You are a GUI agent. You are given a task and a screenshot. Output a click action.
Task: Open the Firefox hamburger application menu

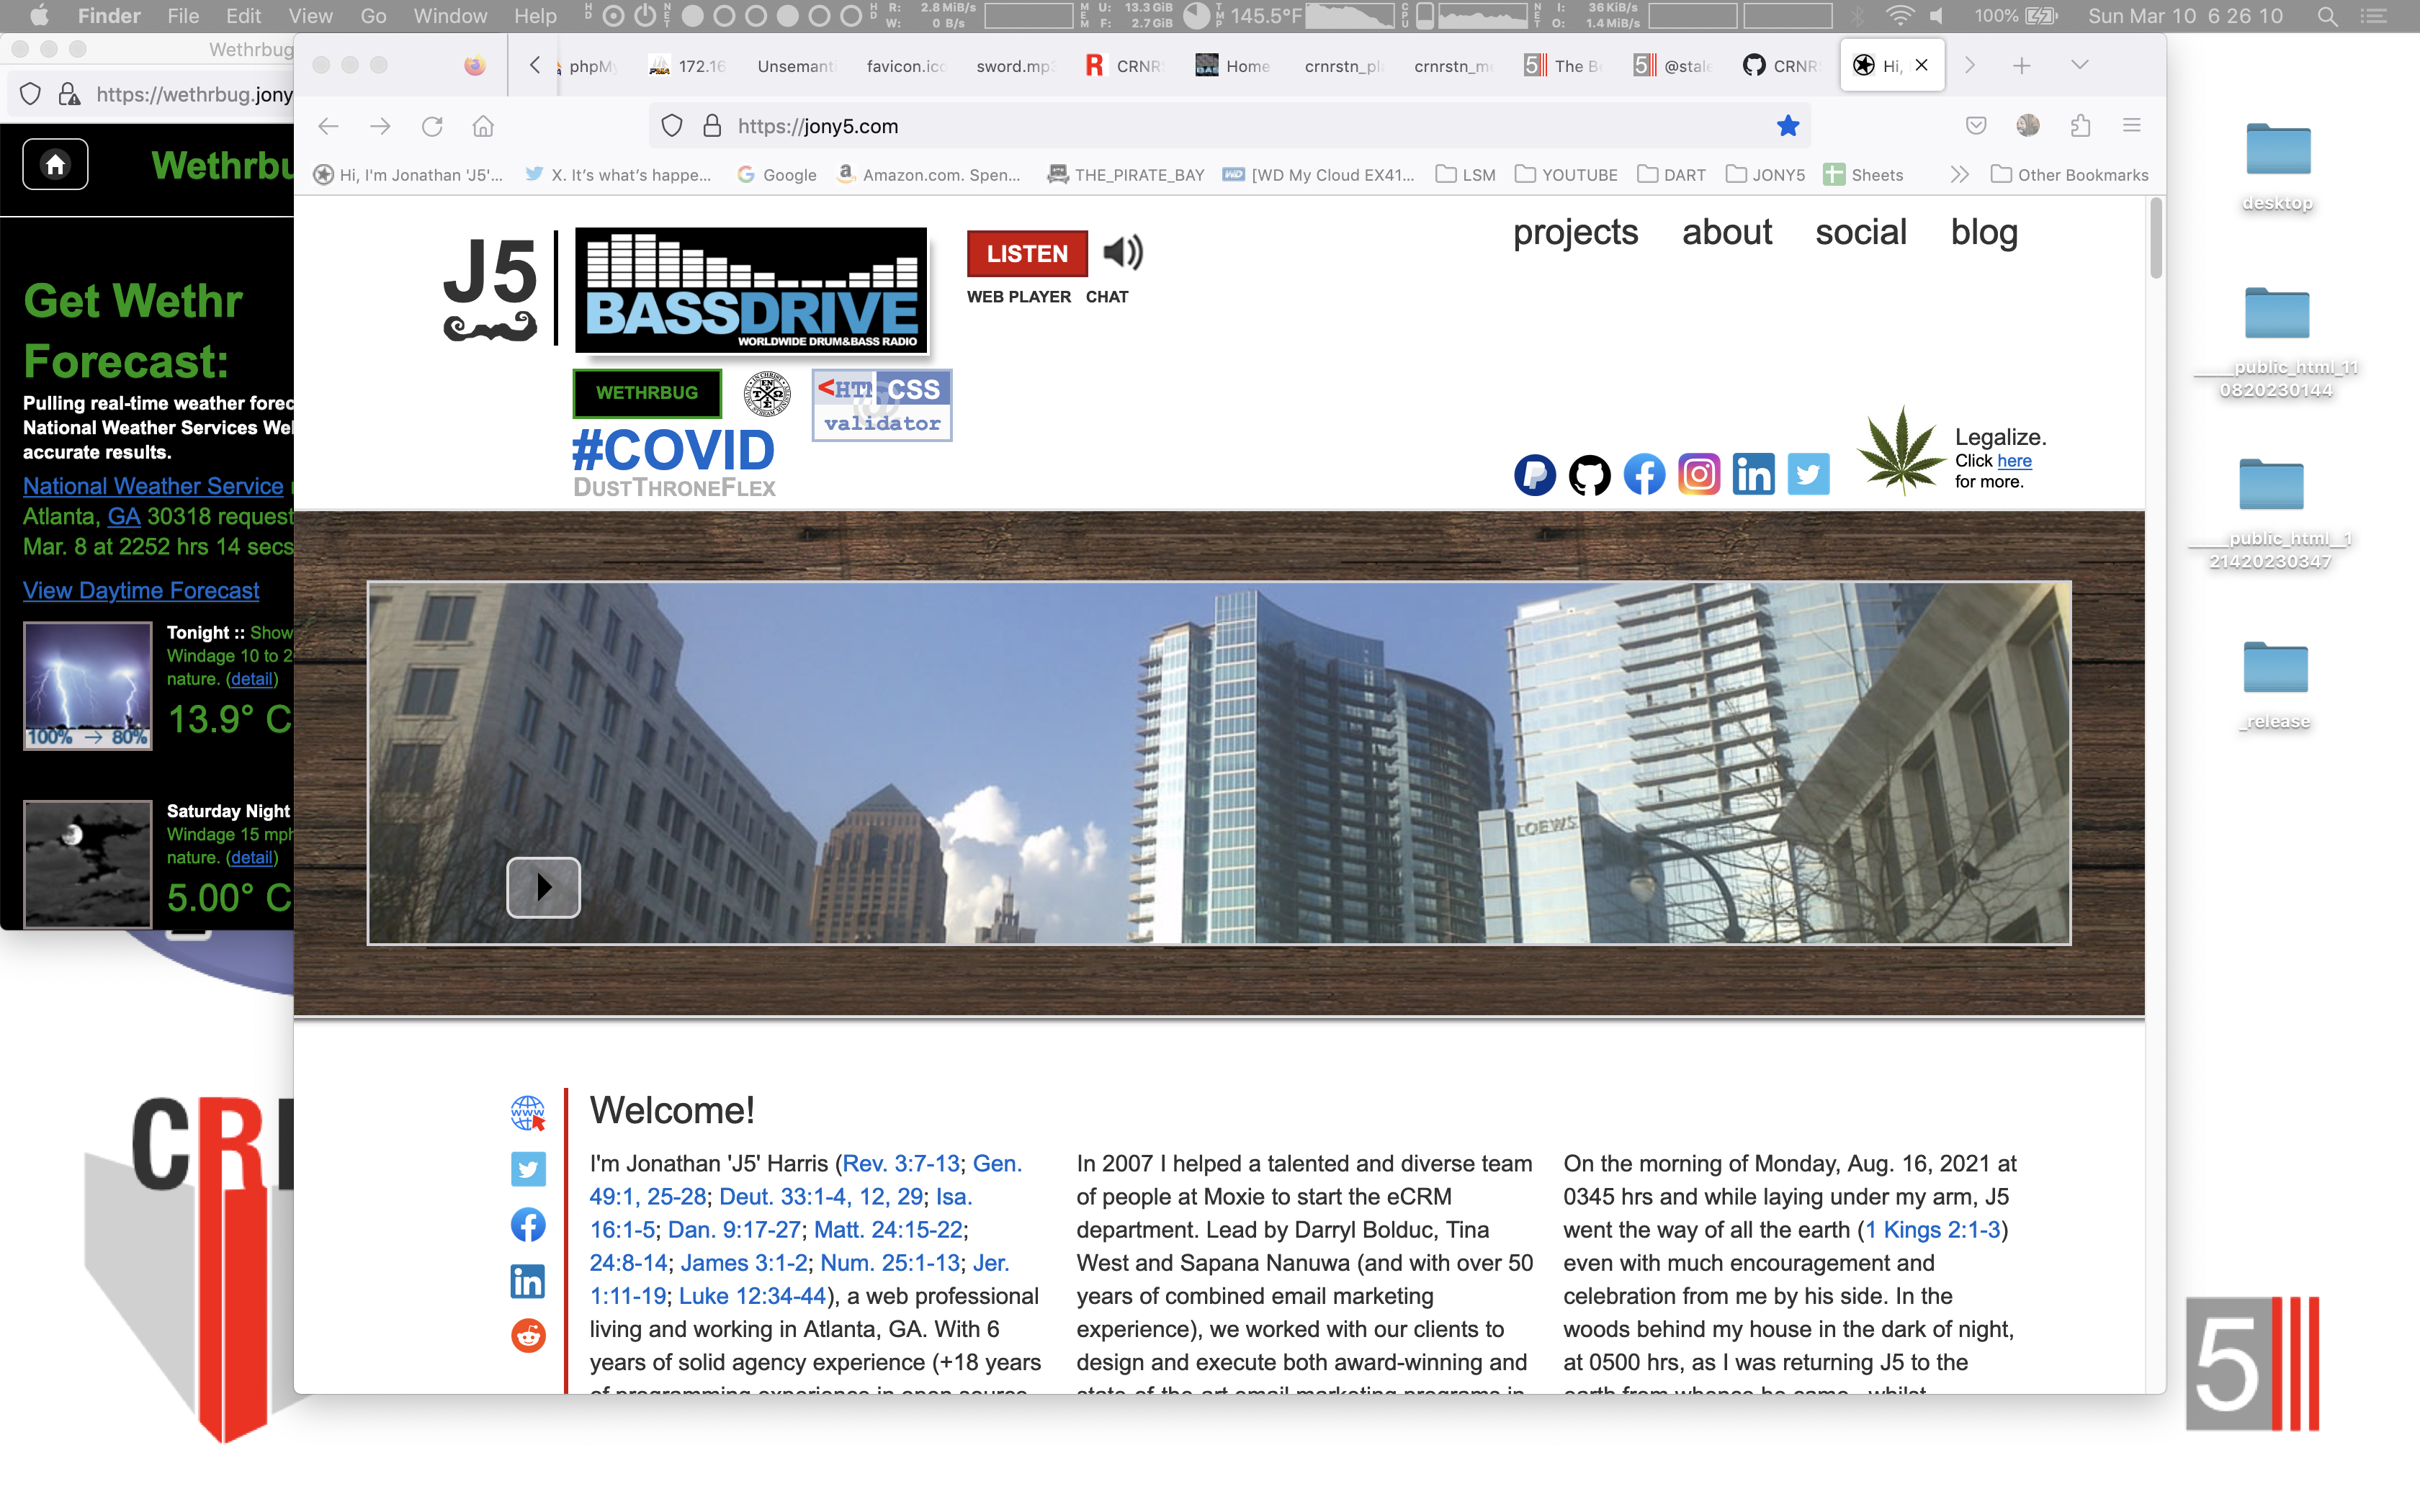(x=2131, y=126)
